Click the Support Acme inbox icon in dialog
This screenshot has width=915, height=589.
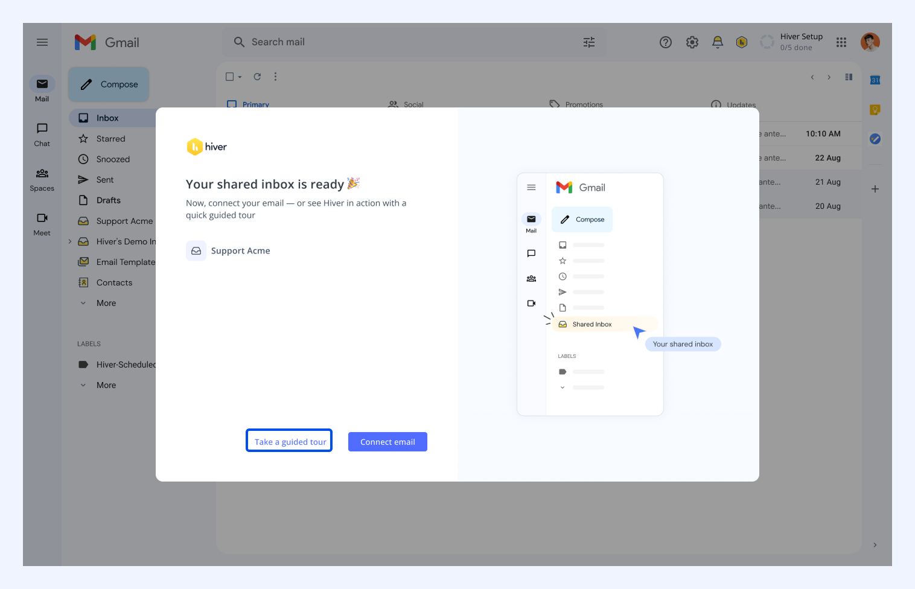(x=196, y=250)
